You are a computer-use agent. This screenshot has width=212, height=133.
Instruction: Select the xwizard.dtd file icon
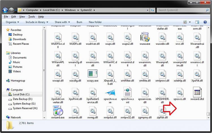[197, 92]
